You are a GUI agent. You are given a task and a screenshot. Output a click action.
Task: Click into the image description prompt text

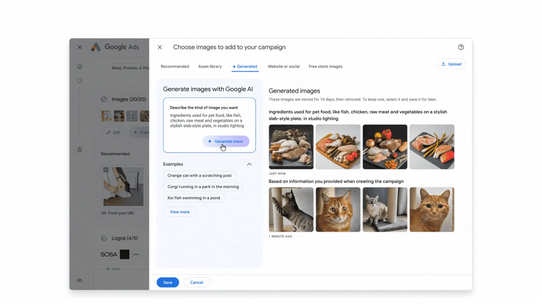point(207,121)
